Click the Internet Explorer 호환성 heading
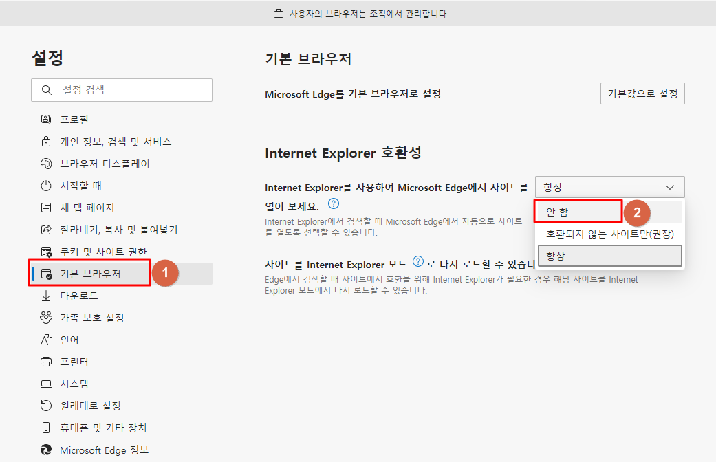Image resolution: width=716 pixels, height=462 pixels. tap(343, 153)
